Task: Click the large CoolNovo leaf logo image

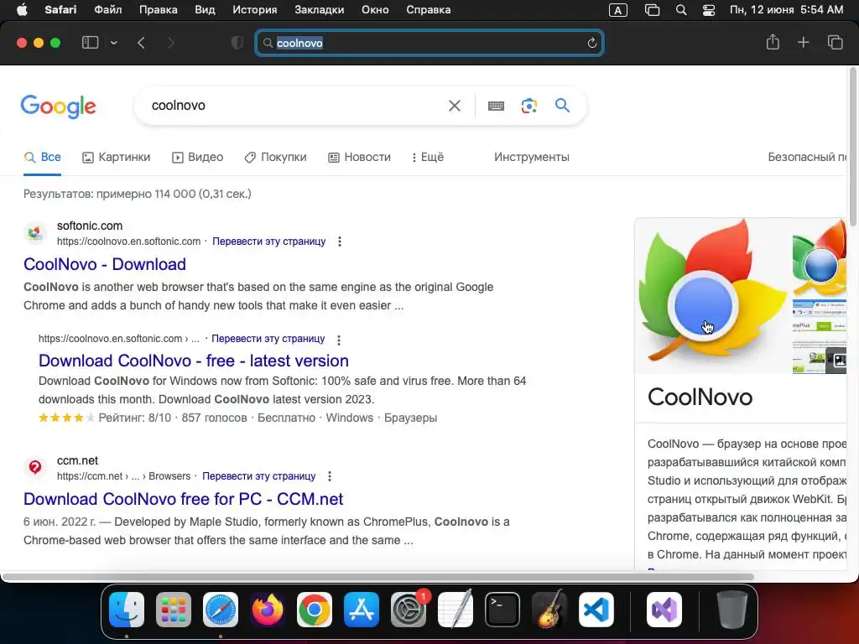Action: coord(712,295)
